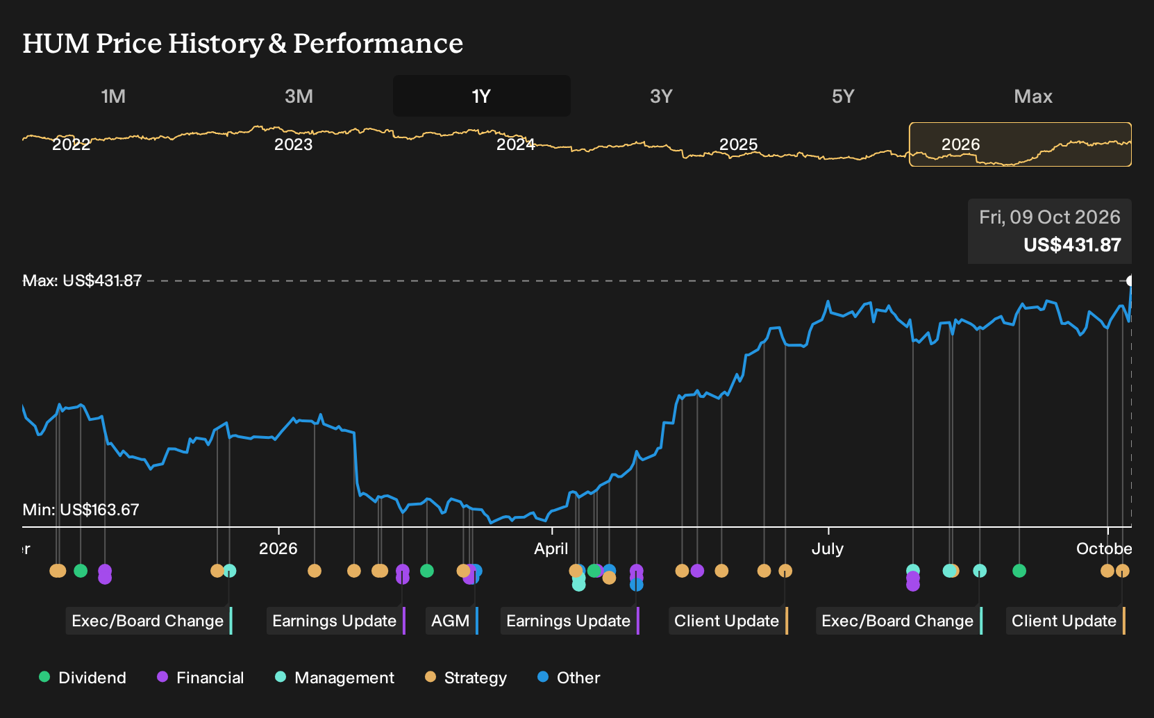This screenshot has height=718, width=1154.
Task: Select the 1Y time range tab
Action: click(x=482, y=96)
